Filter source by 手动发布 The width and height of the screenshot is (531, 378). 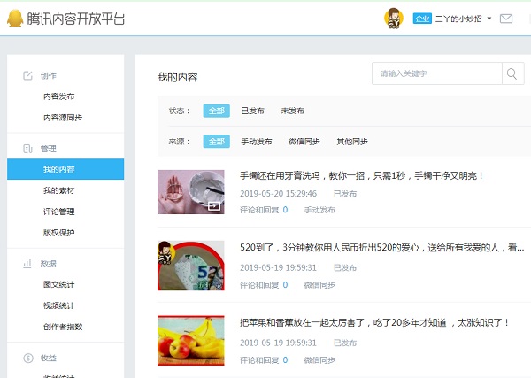click(257, 142)
